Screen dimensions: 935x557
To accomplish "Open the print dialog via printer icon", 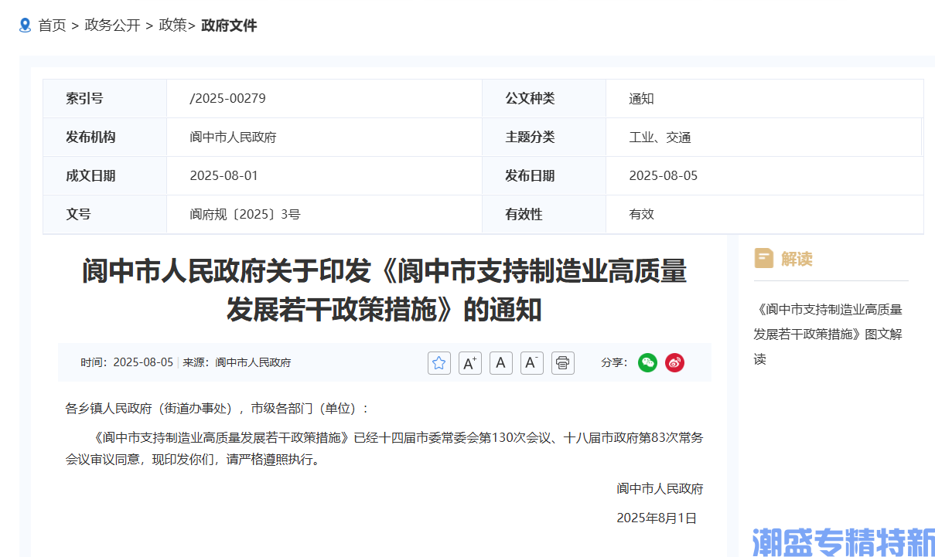I will point(562,362).
